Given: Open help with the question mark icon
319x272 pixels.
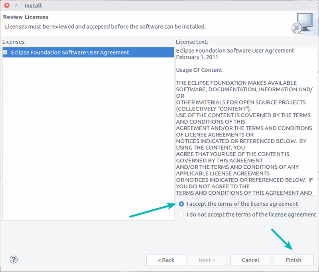Looking at the screenshot, I should [14, 259].
